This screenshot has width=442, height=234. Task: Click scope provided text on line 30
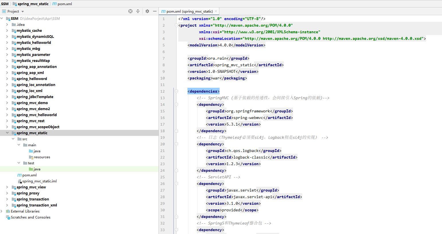(x=231, y=210)
